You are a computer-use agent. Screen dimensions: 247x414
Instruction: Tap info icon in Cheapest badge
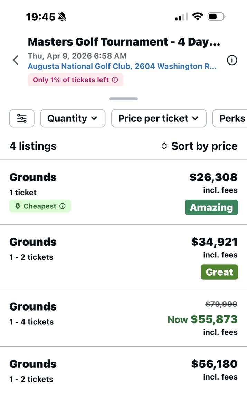click(x=63, y=206)
